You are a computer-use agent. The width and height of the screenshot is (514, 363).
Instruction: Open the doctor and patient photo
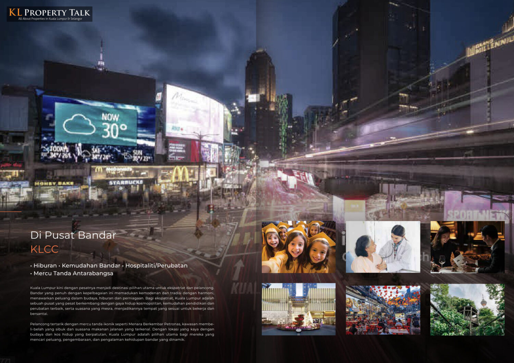tap(383, 247)
